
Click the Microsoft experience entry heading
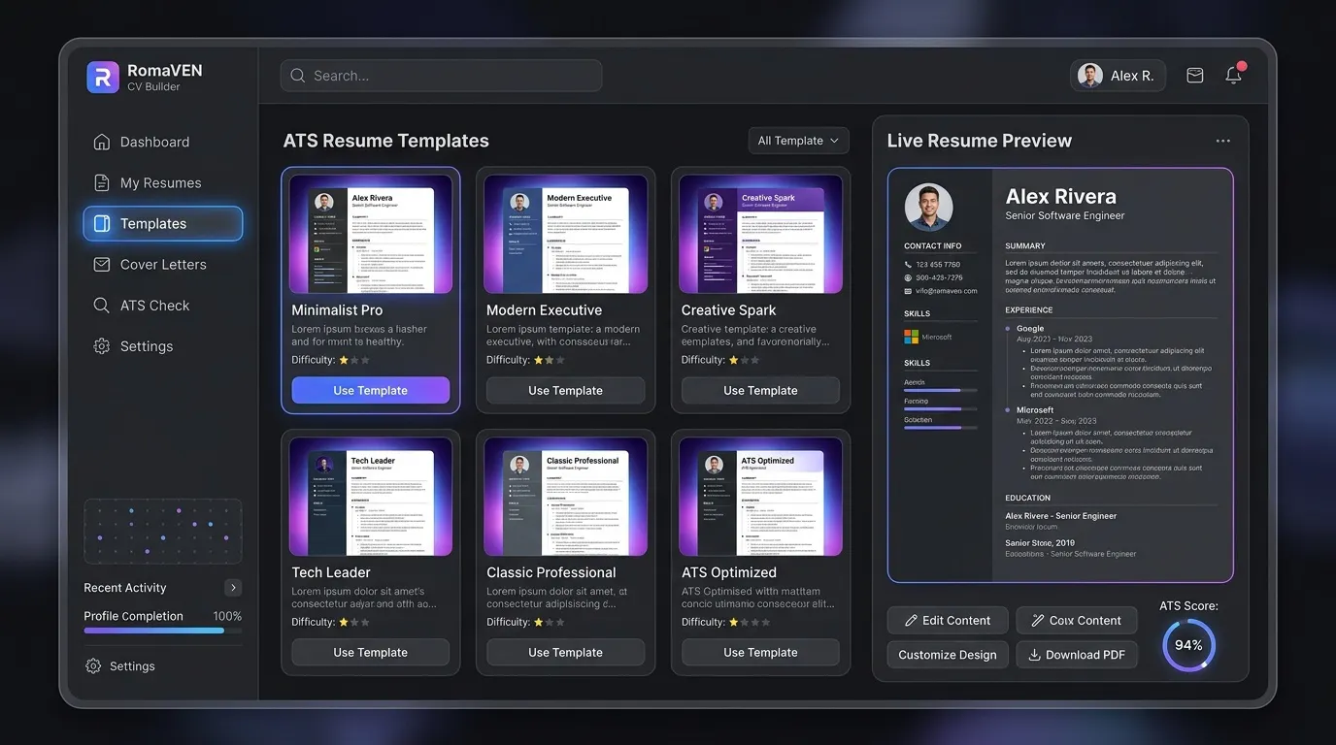[1035, 410]
